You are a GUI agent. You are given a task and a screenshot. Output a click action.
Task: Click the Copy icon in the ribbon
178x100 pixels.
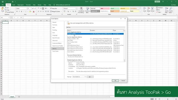pos(6,10)
